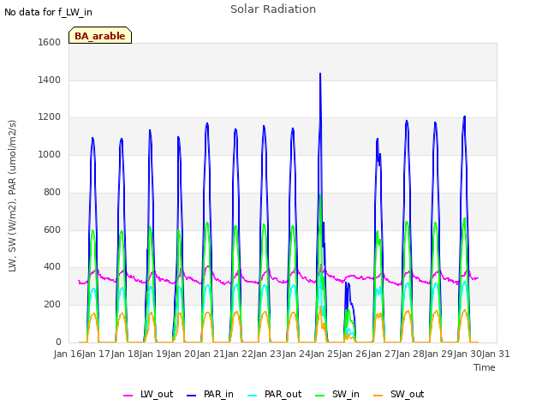Click the cyan PAR_out legend swatch

coord(253,396)
